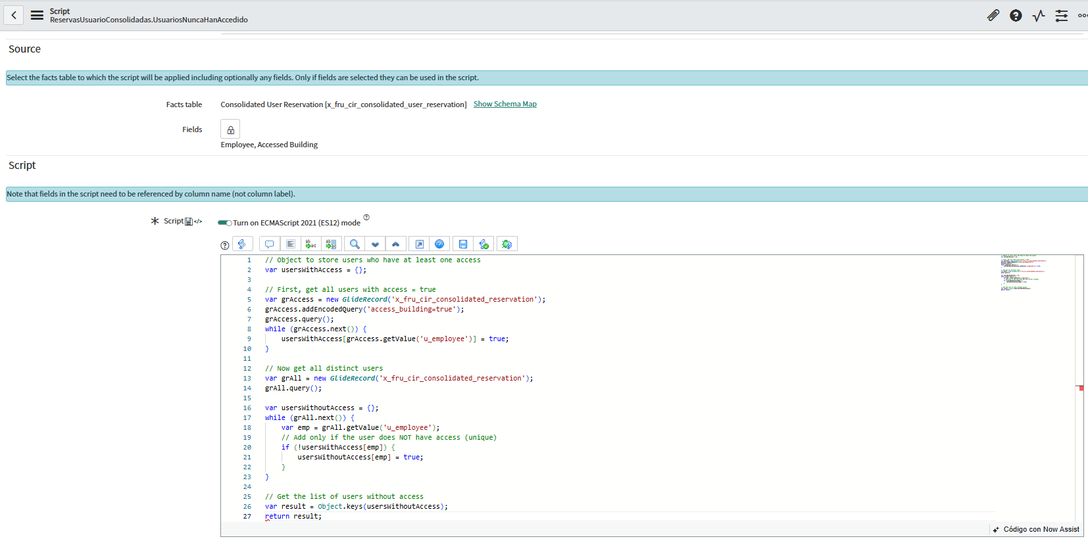Click the find next down chevron
The width and height of the screenshot is (1088, 539).
pyautogui.click(x=375, y=244)
